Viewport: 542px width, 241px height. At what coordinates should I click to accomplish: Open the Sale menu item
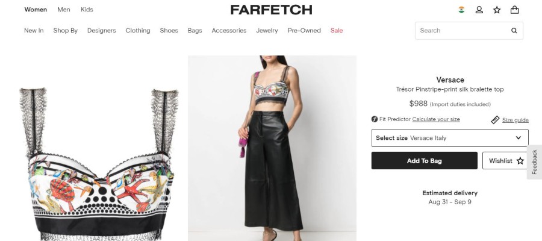tap(336, 31)
